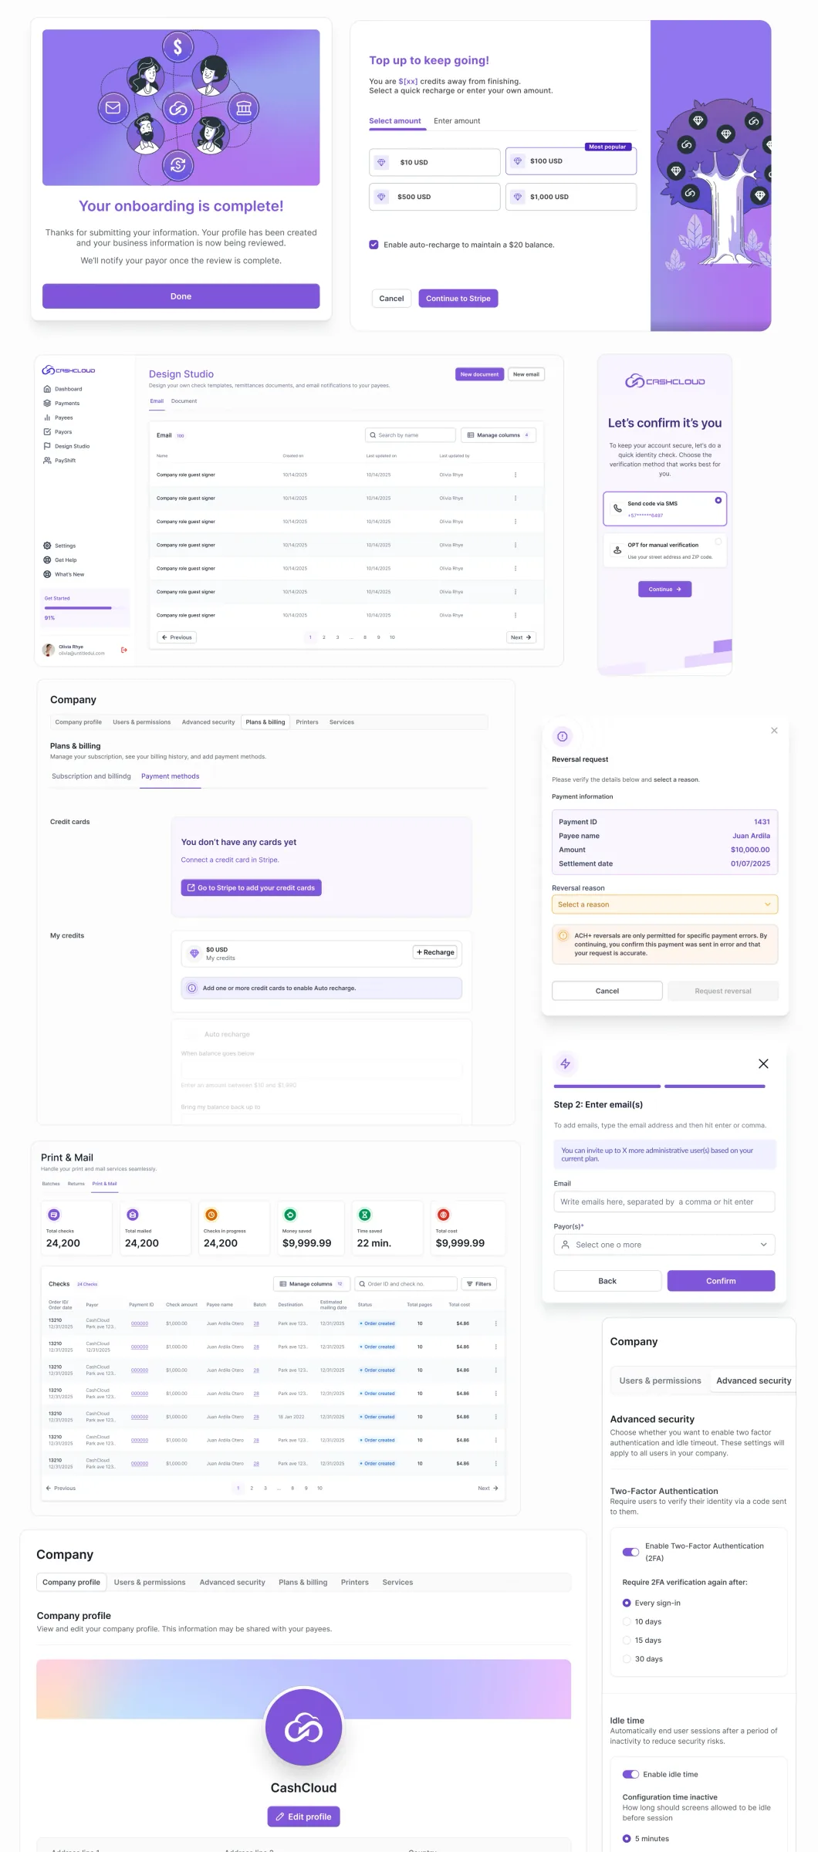Image resolution: width=818 pixels, height=1852 pixels.
Task: Select Send code via SMS radio option
Action: click(x=718, y=500)
